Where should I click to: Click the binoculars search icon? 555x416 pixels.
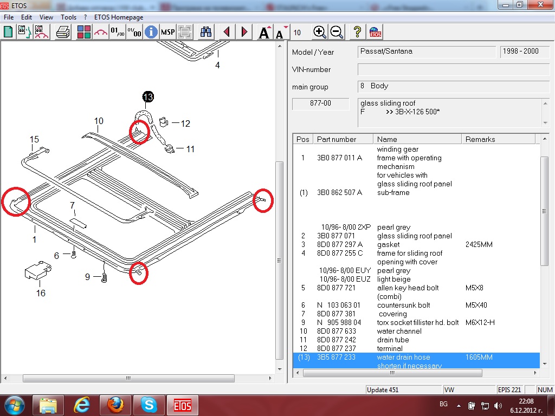click(206, 32)
